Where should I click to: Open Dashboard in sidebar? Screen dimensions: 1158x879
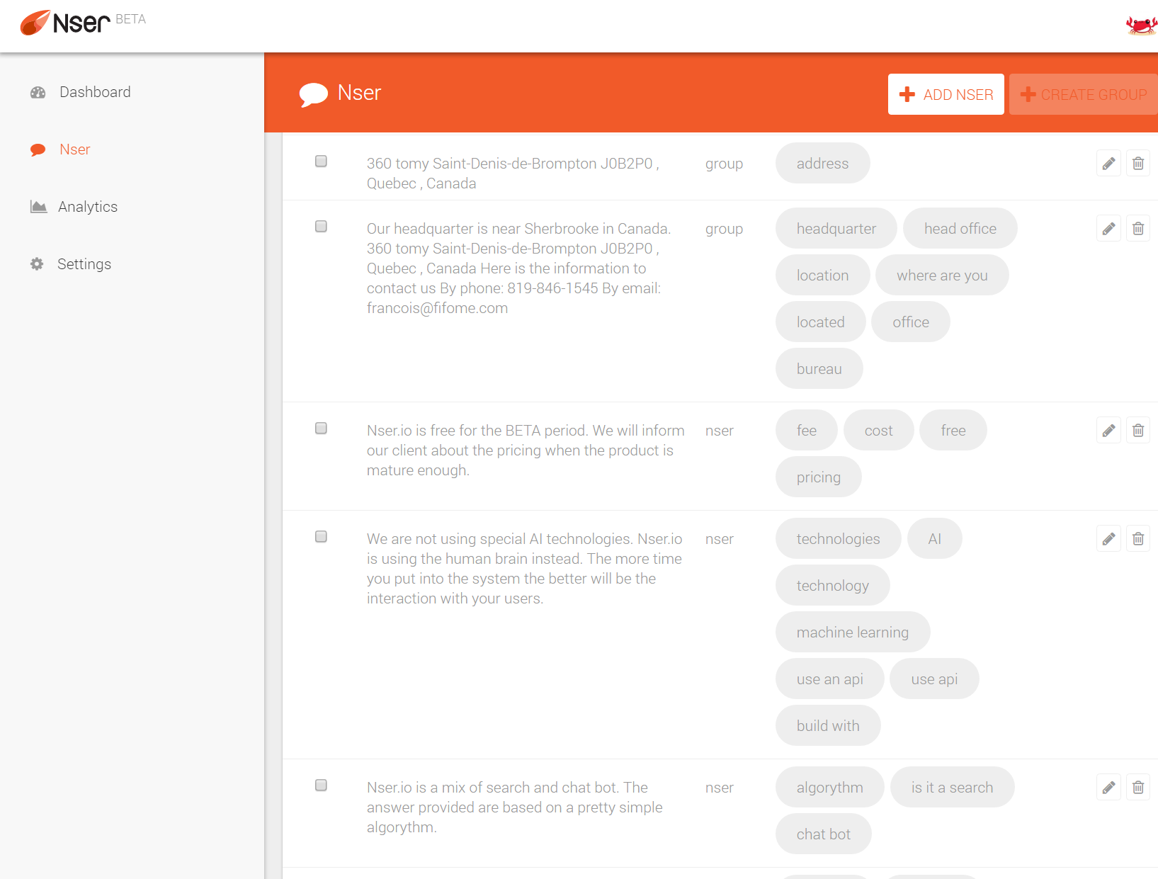click(x=95, y=92)
